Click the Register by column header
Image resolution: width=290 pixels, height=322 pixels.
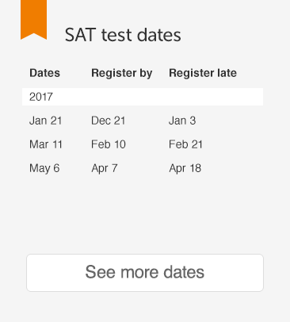[122, 74]
